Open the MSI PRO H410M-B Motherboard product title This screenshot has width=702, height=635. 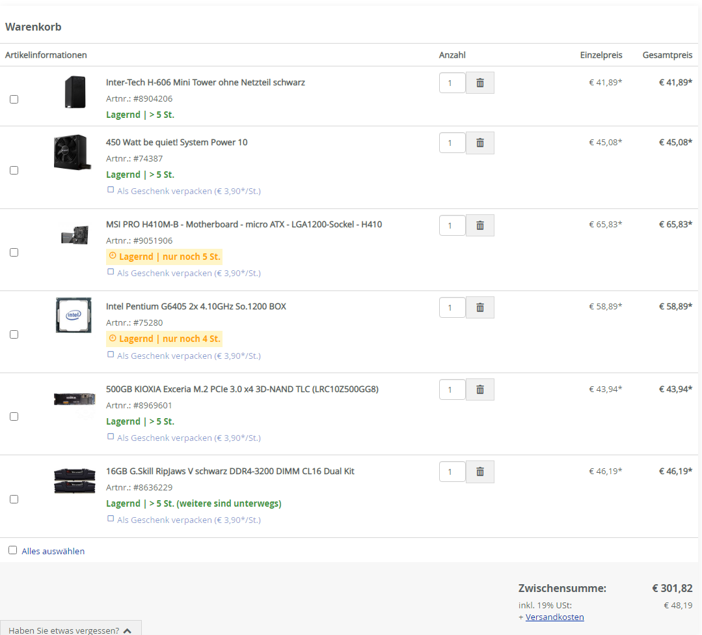click(x=244, y=225)
